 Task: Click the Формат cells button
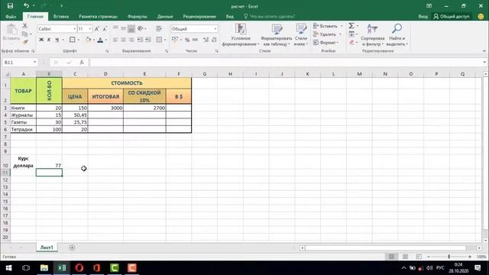coord(326,42)
